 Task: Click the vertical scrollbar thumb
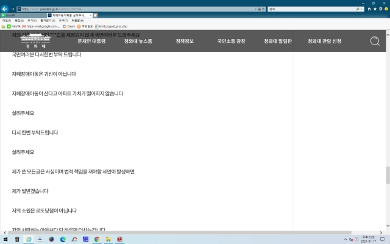point(388,175)
